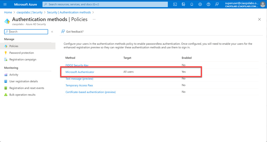Image resolution: width=267 pixels, height=142 pixels.
Task: Launch Cloud Shell from the top bar
Action: [x=175, y=4]
